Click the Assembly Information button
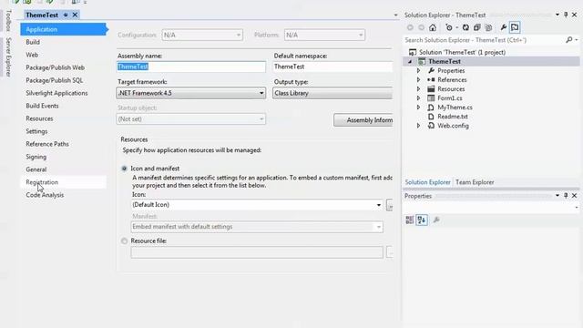Screen dimensions: 583x328 363,120
